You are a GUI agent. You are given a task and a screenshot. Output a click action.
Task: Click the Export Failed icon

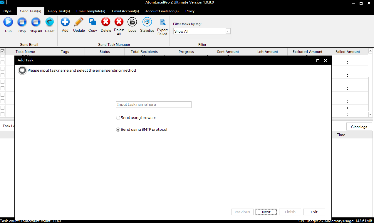tap(162, 22)
